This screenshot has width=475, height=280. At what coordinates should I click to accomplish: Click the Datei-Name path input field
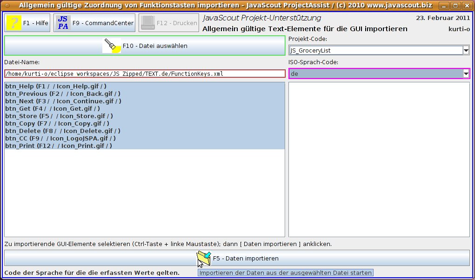[144, 73]
